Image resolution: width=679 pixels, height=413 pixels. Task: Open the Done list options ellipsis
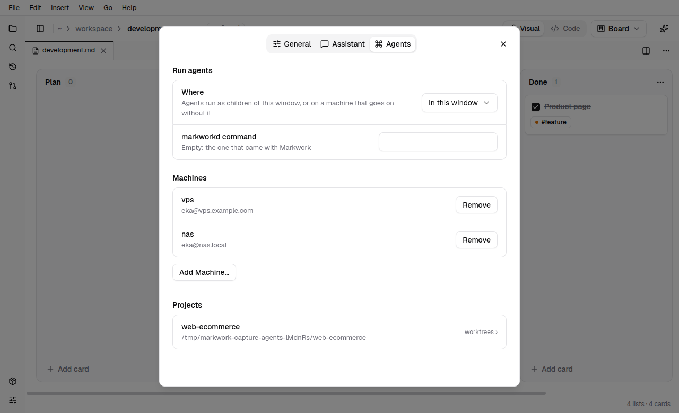tap(660, 82)
